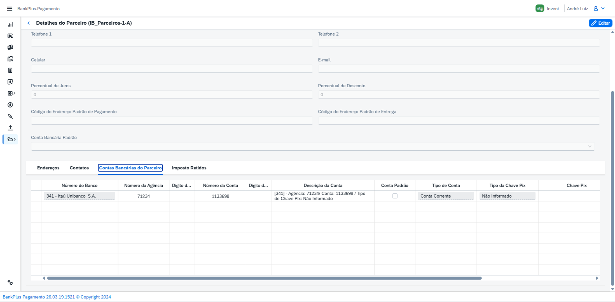The image size is (615, 302).
Task: Click the Tipo de Conta column header
Action: 446,185
